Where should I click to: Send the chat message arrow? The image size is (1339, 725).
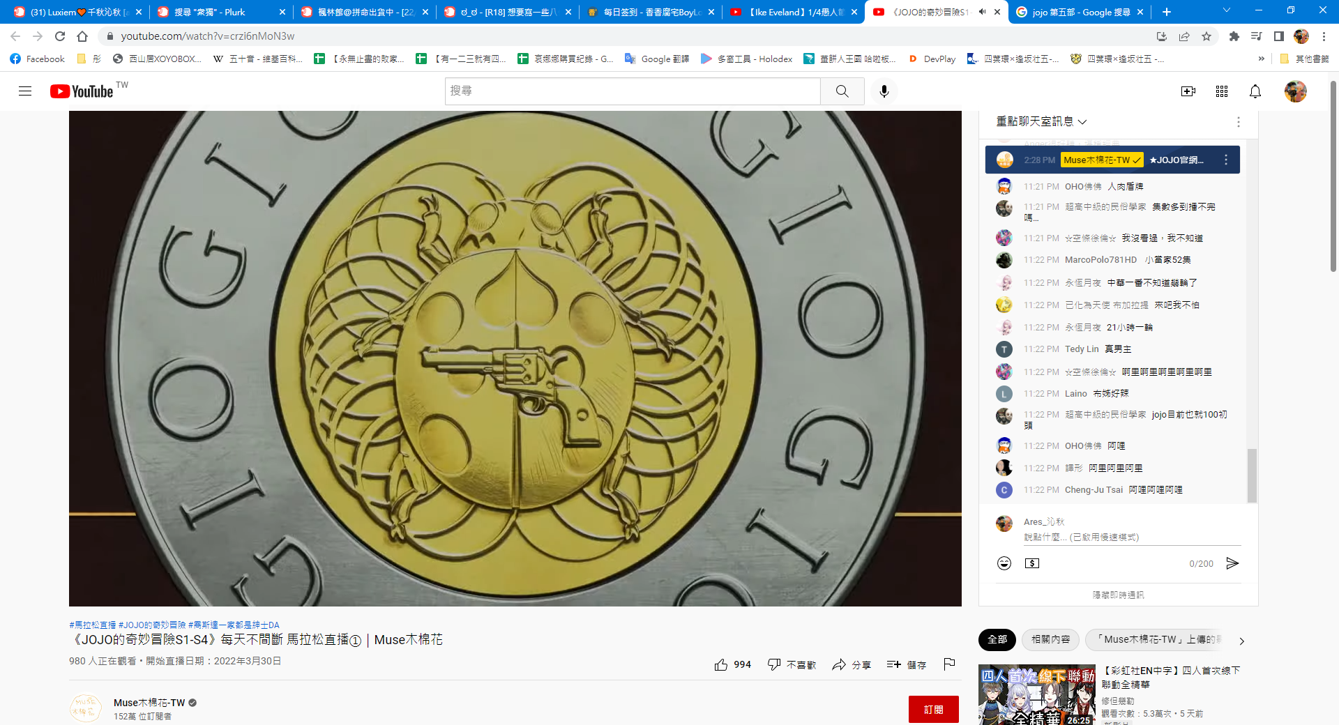(x=1232, y=563)
